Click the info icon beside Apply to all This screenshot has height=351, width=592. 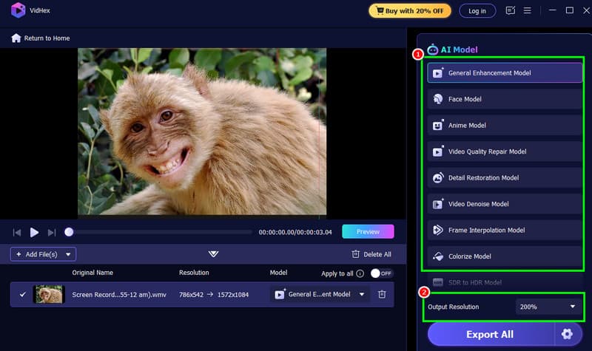coord(360,273)
